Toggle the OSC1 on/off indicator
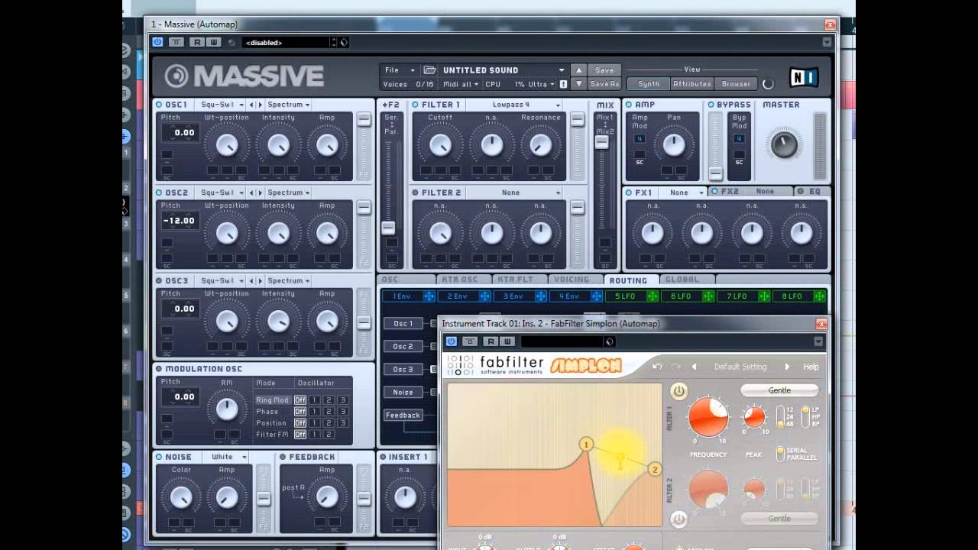 click(x=159, y=105)
